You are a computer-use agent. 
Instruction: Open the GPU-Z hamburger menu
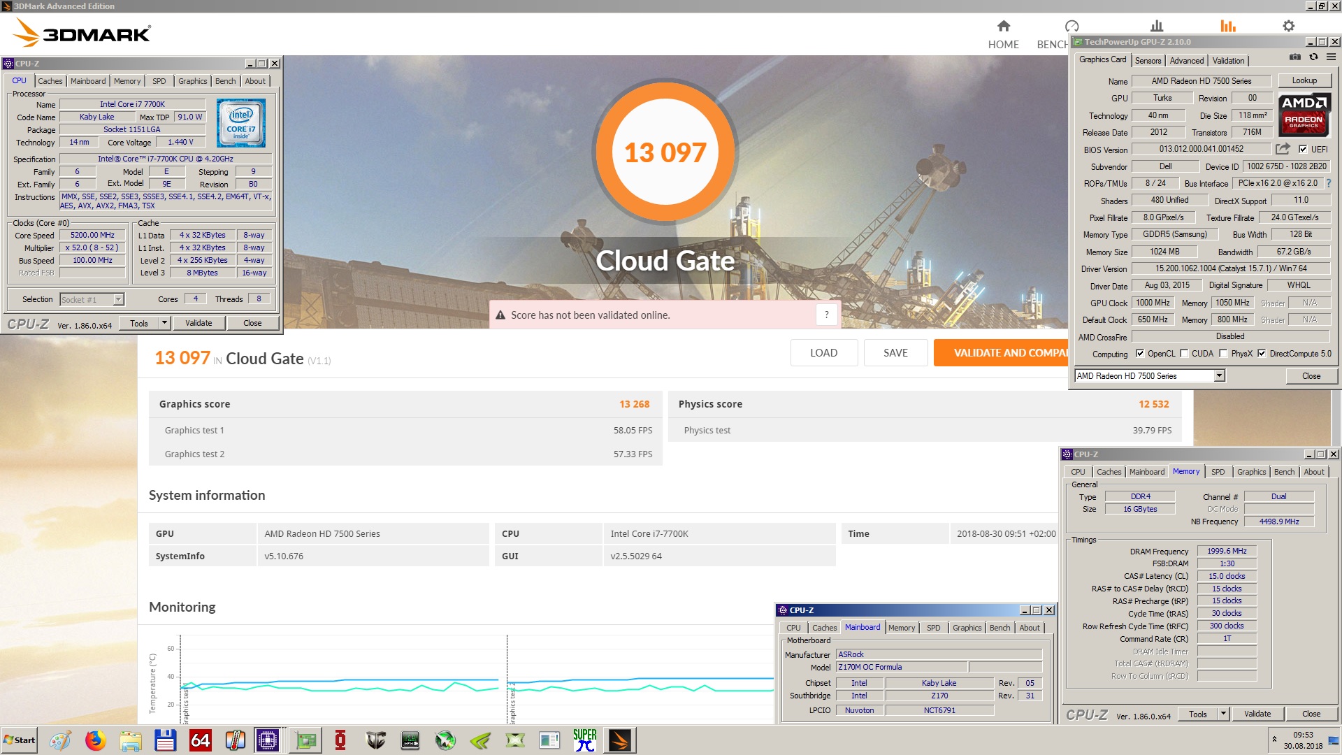1332,57
